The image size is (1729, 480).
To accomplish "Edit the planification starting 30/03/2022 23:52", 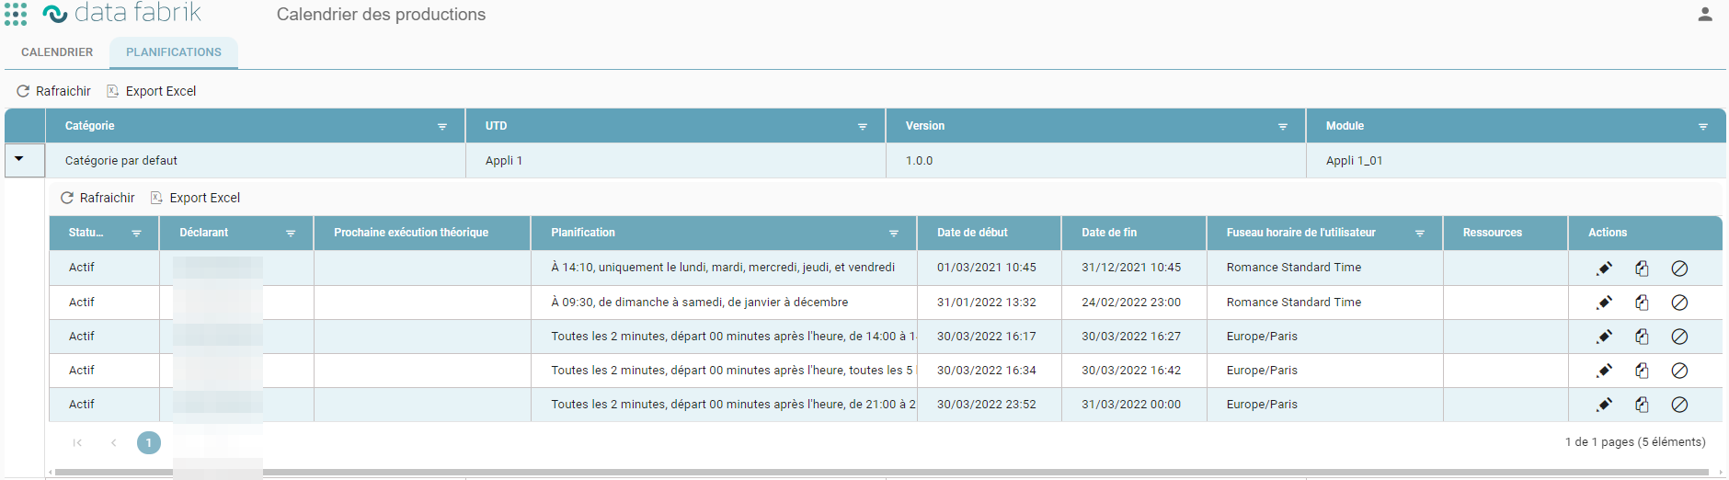I will 1605,405.
